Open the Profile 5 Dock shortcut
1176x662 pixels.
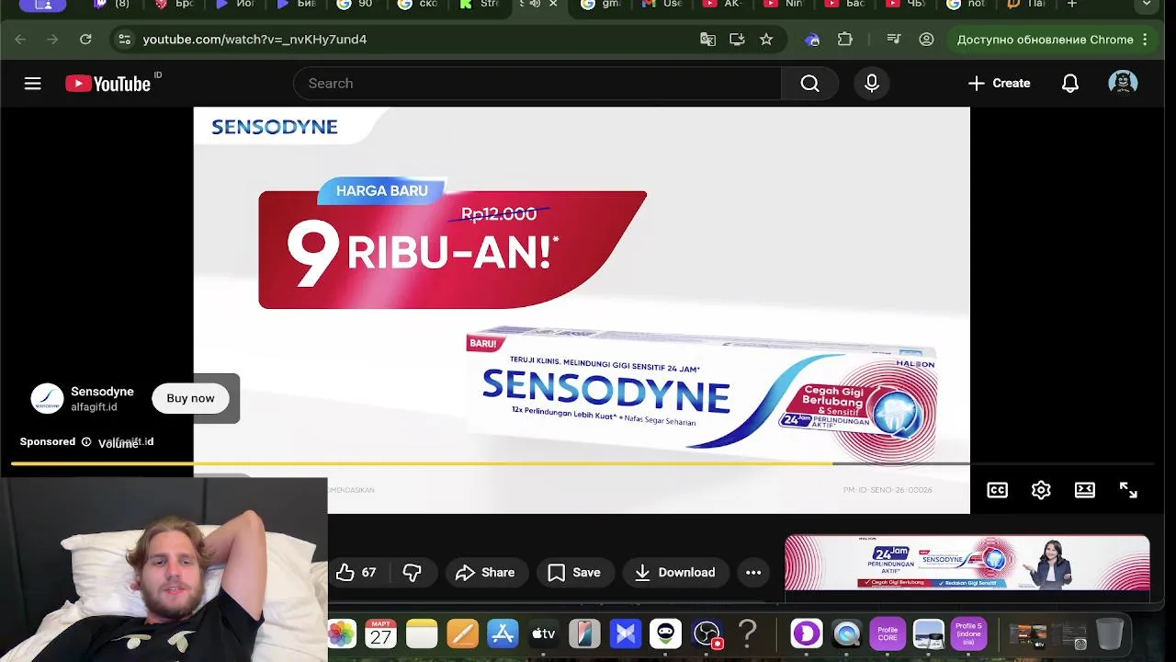[968, 633]
